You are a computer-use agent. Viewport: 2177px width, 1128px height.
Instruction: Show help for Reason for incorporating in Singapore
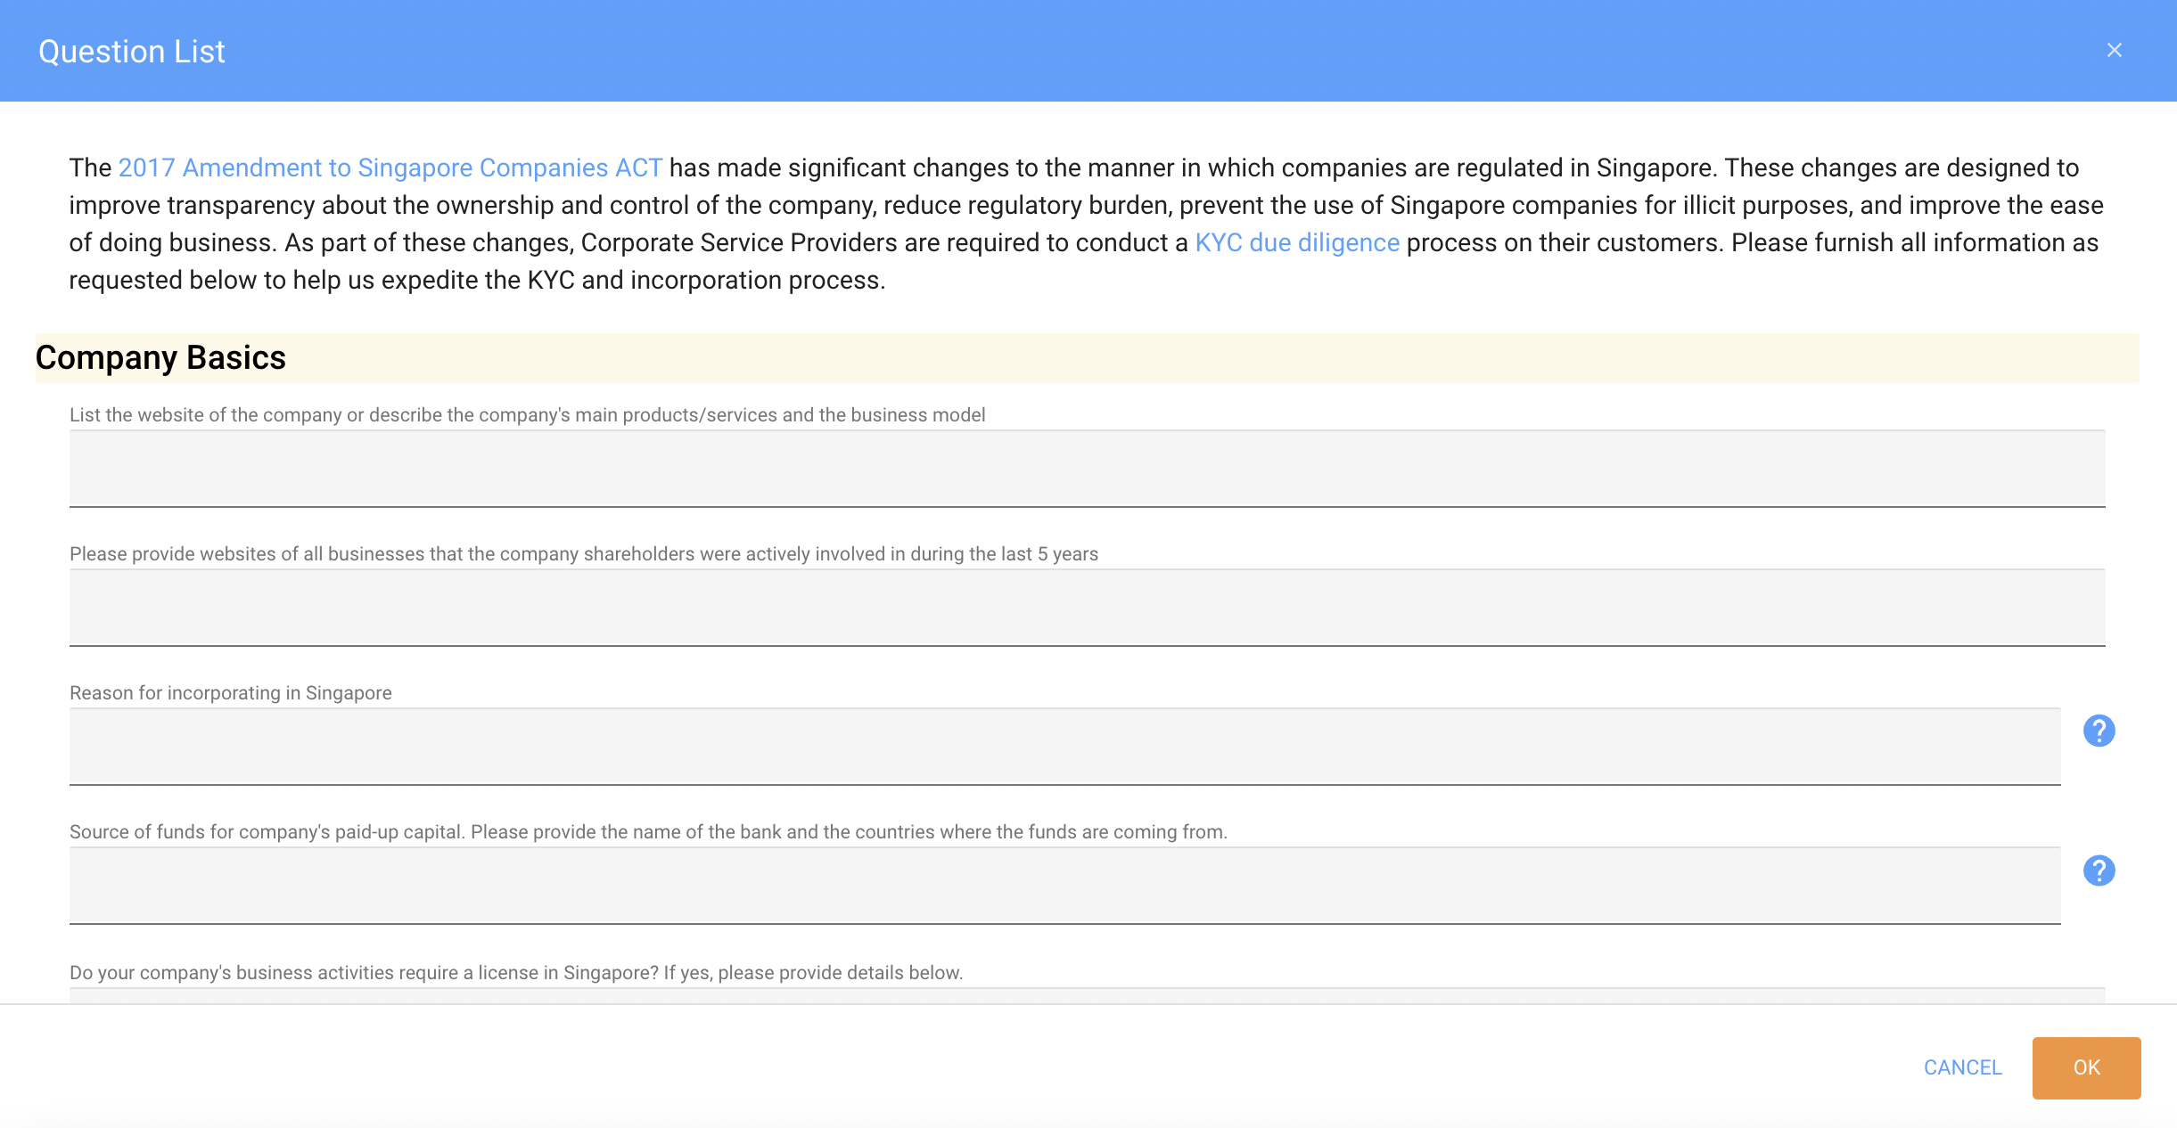(2099, 731)
